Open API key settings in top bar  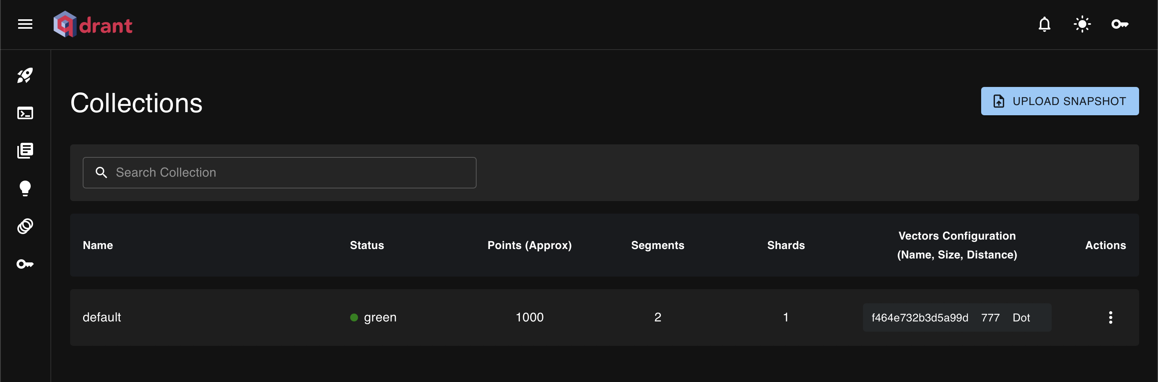click(x=1119, y=24)
